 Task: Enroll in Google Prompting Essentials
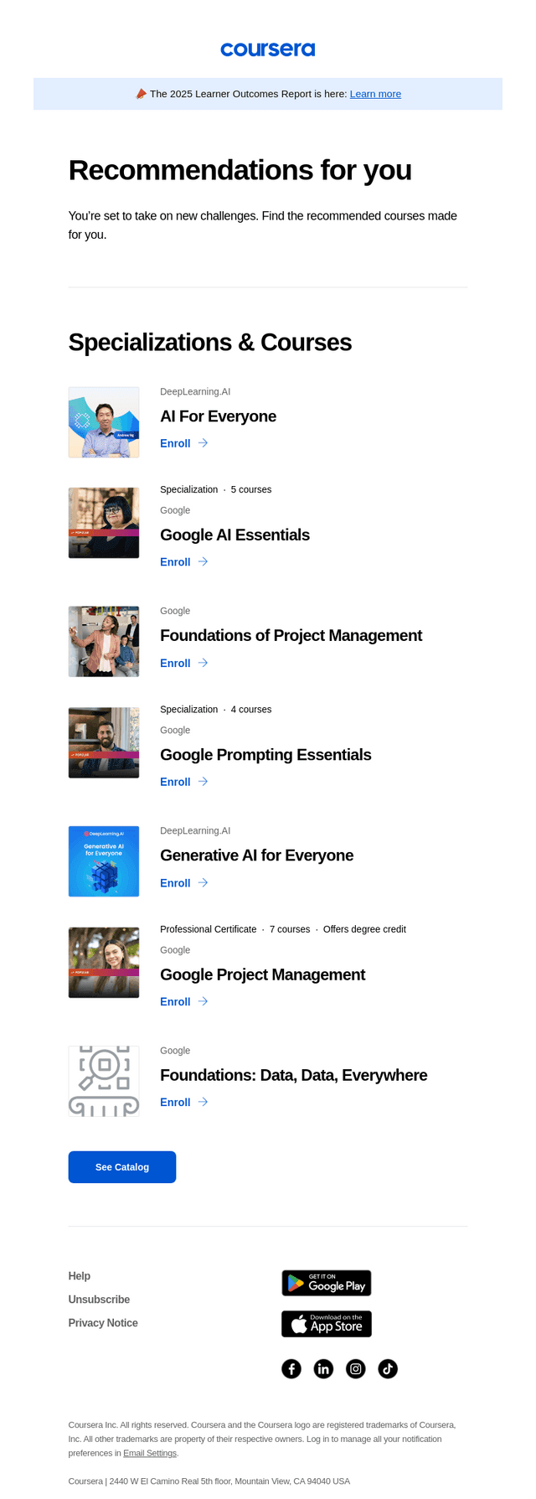175,782
